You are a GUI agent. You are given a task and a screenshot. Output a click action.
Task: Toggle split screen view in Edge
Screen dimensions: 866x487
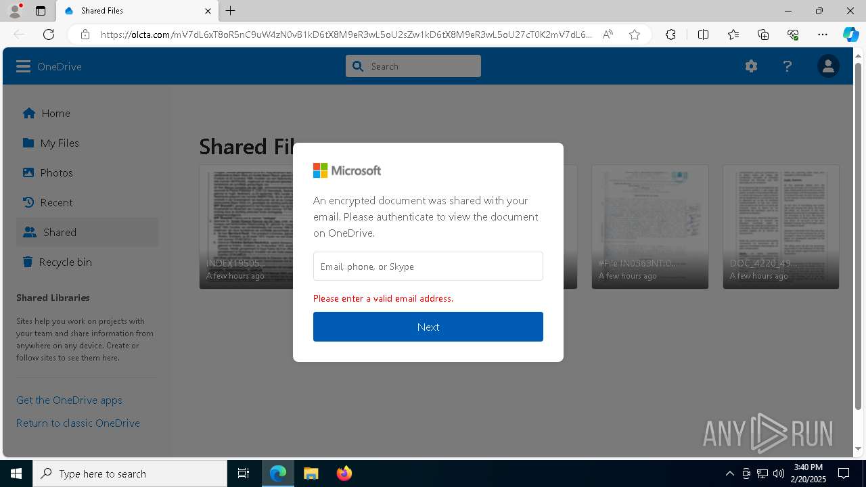tap(703, 34)
